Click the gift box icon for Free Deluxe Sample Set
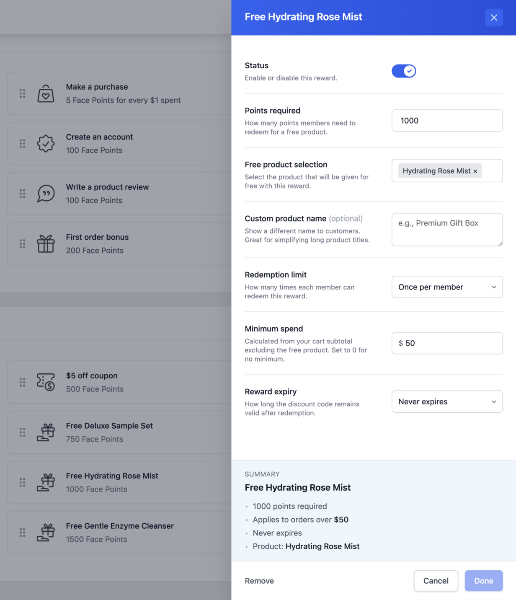516x600 pixels. [46, 432]
